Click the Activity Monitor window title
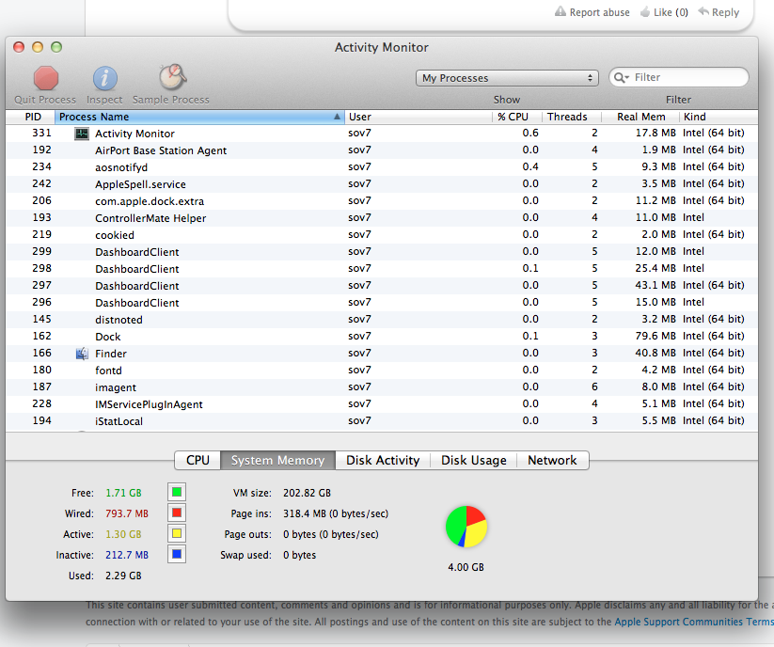Viewport: 774px width, 647px height. [382, 47]
